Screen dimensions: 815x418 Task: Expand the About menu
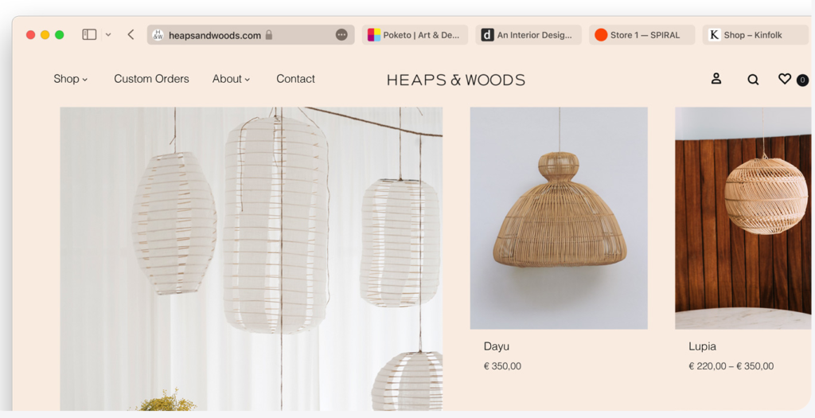232,79
